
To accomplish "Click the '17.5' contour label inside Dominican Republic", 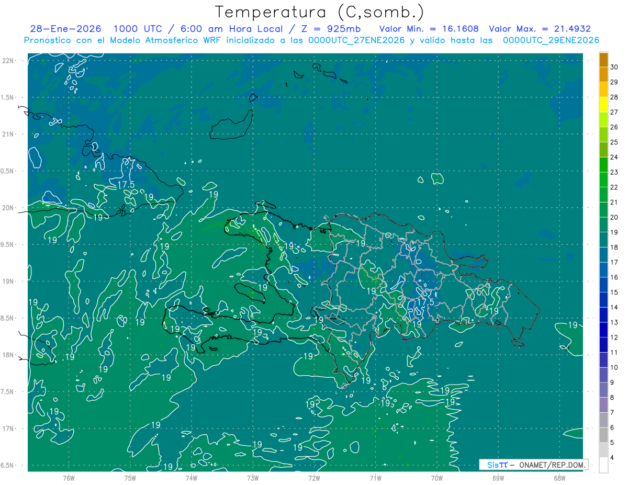I will click(425, 302).
